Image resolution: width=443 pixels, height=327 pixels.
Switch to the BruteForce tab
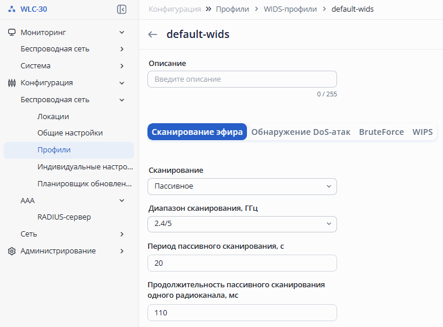[381, 132]
